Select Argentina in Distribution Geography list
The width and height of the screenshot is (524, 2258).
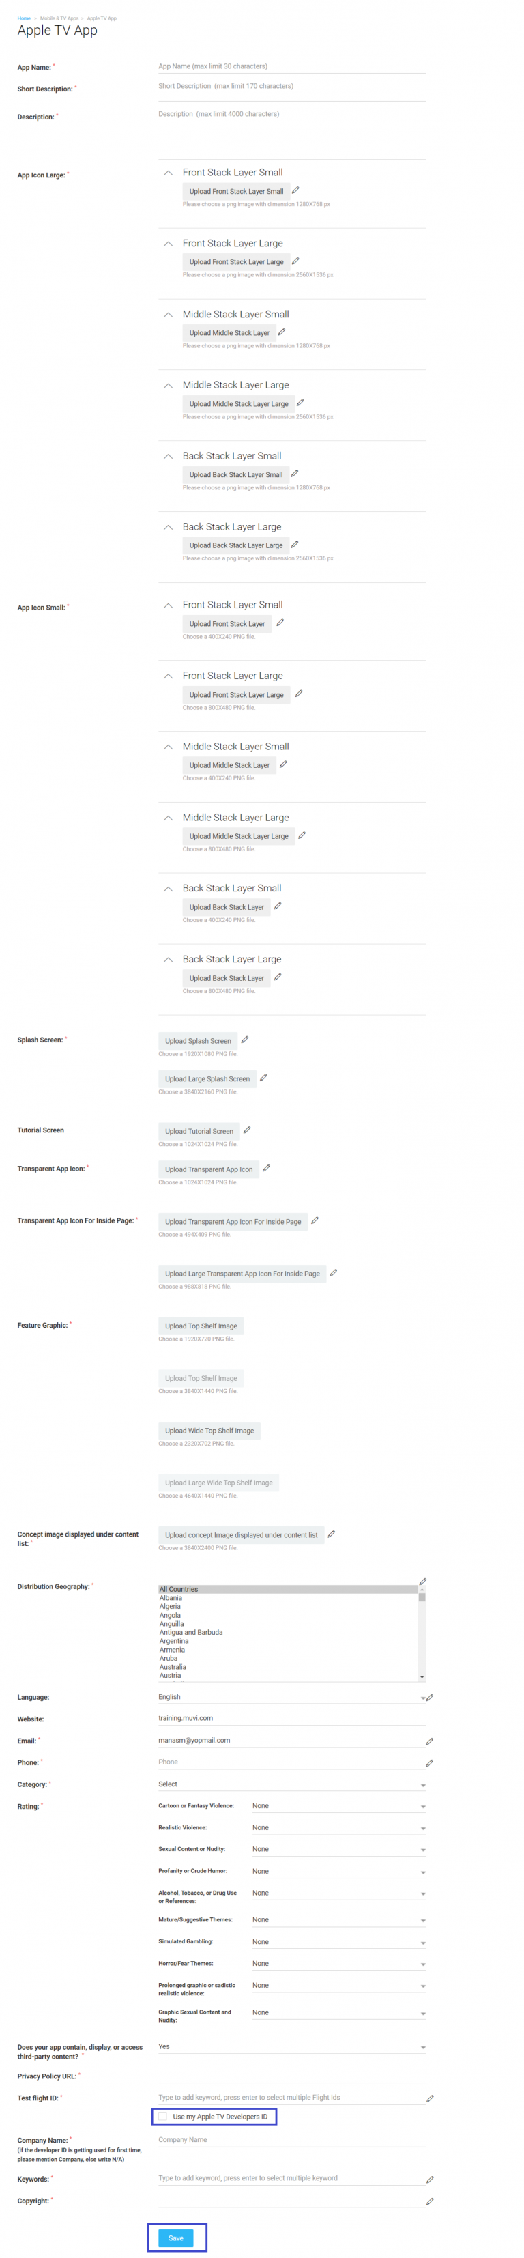[173, 1641]
